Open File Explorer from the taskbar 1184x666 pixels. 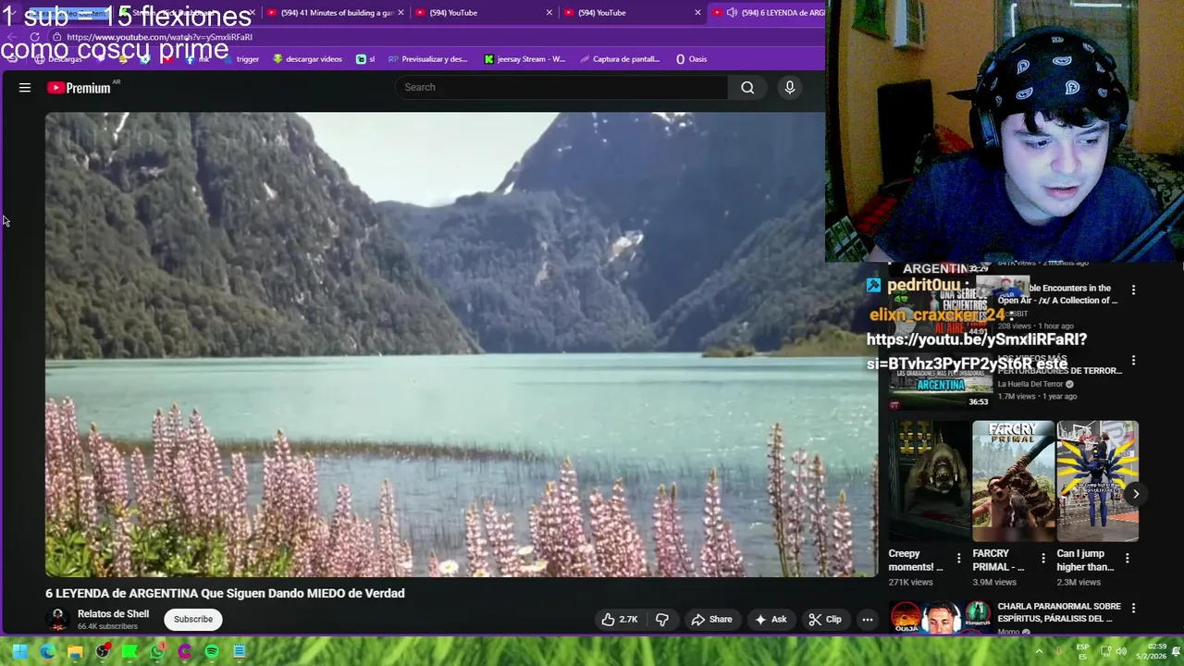tap(75, 651)
